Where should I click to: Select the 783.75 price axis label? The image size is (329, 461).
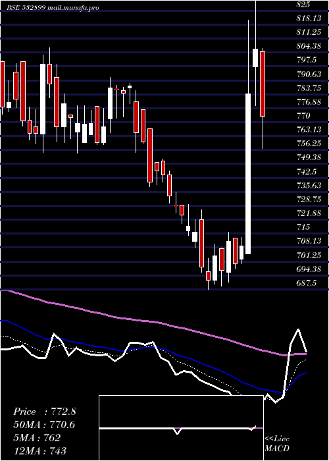[x=309, y=88]
